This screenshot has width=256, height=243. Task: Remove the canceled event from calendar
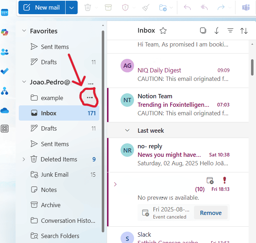click(211, 213)
